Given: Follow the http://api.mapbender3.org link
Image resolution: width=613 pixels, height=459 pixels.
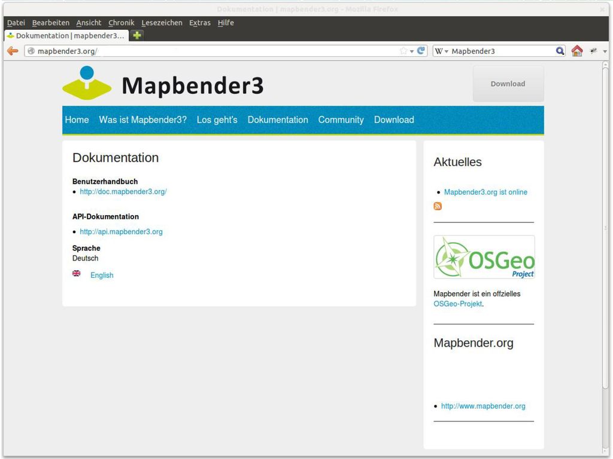Looking at the screenshot, I should coord(121,232).
